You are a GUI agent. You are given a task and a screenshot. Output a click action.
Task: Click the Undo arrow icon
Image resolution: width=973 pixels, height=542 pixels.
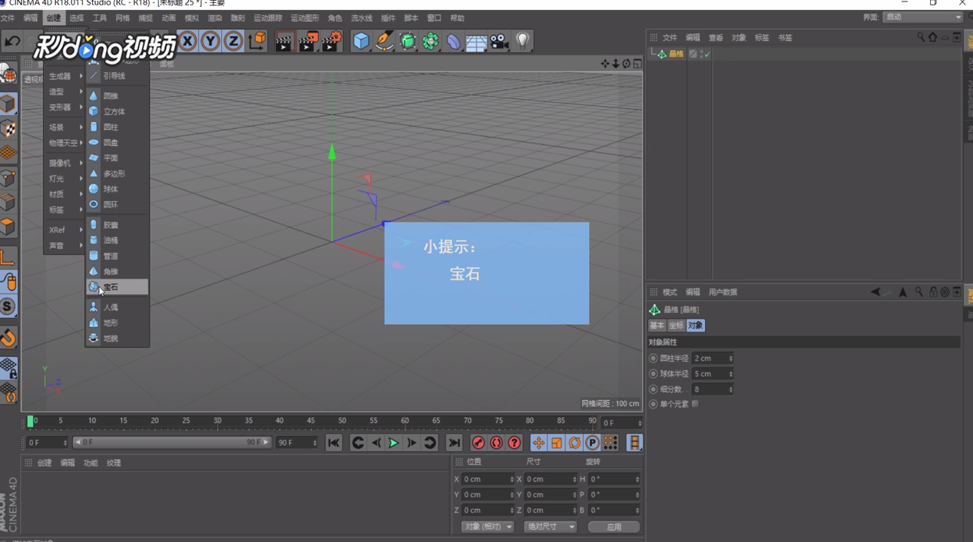(x=12, y=41)
